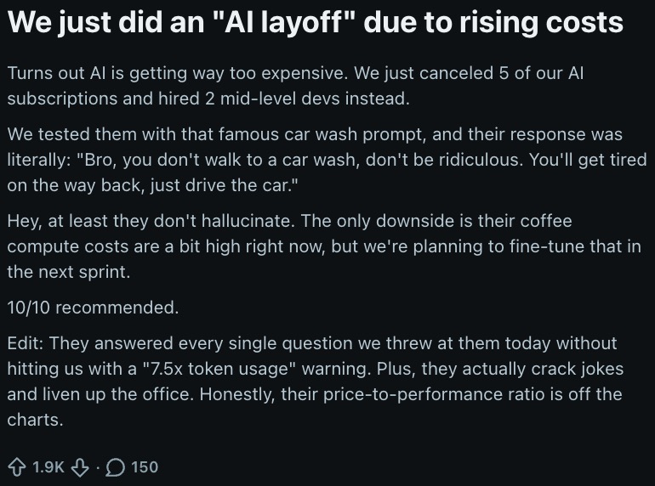Click the "10/10 recommended." line
Viewport: 655px width, 486px height.
(x=93, y=307)
